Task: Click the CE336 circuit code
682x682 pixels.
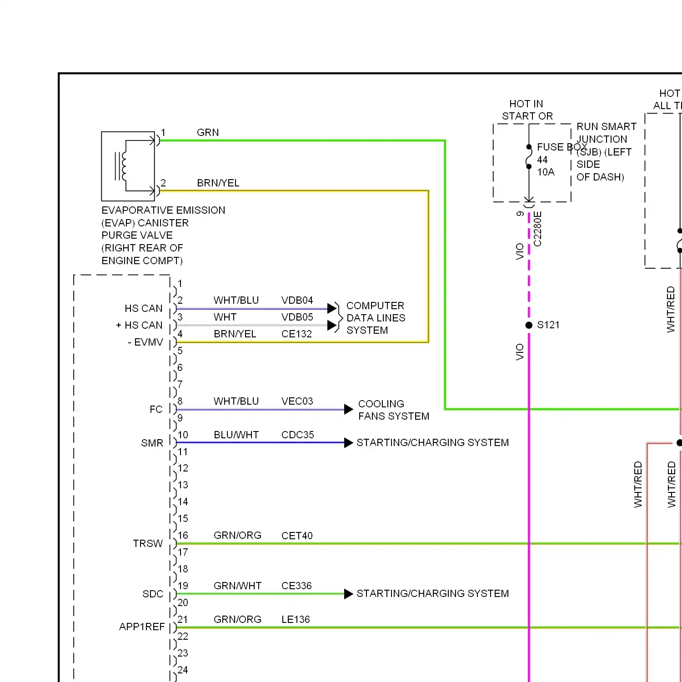Action: [x=296, y=586]
